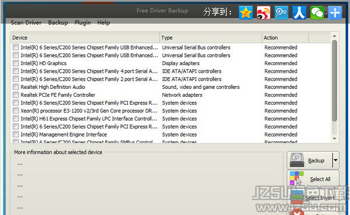Screen dimensions: 350x215
Task: Enable Intel(R) Management Engine Interface checkbox
Action: click(16, 134)
